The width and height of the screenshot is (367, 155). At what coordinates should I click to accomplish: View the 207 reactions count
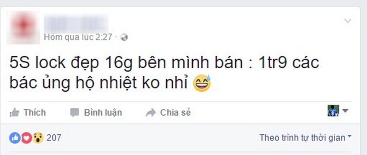pos(54,138)
